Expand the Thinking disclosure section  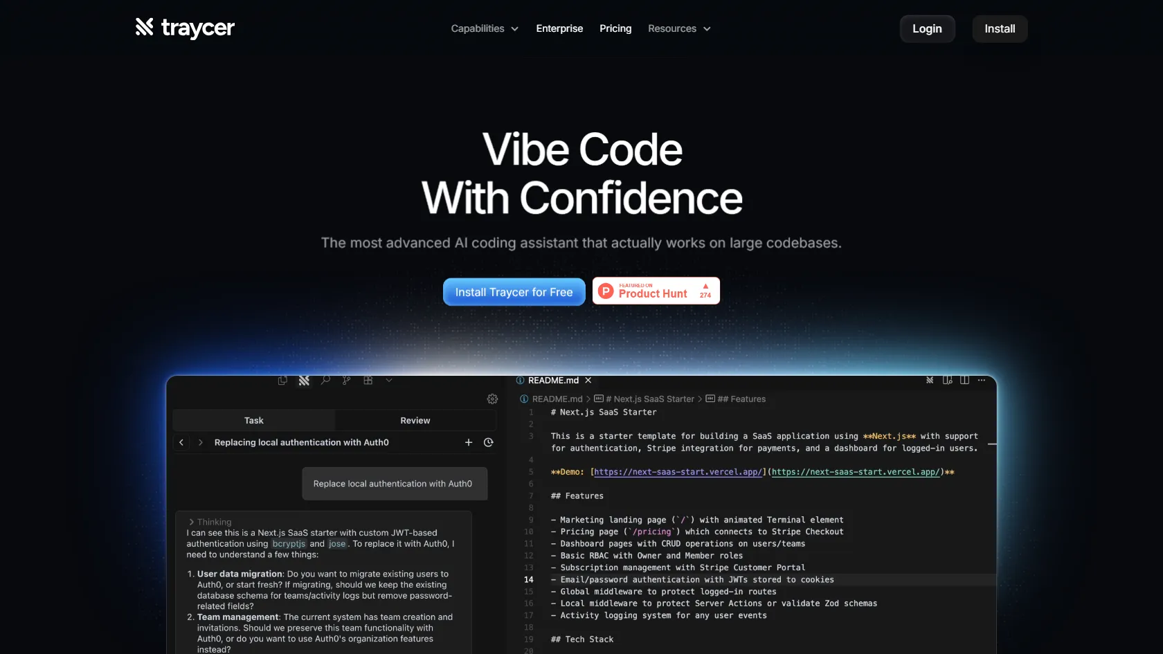[x=210, y=522]
